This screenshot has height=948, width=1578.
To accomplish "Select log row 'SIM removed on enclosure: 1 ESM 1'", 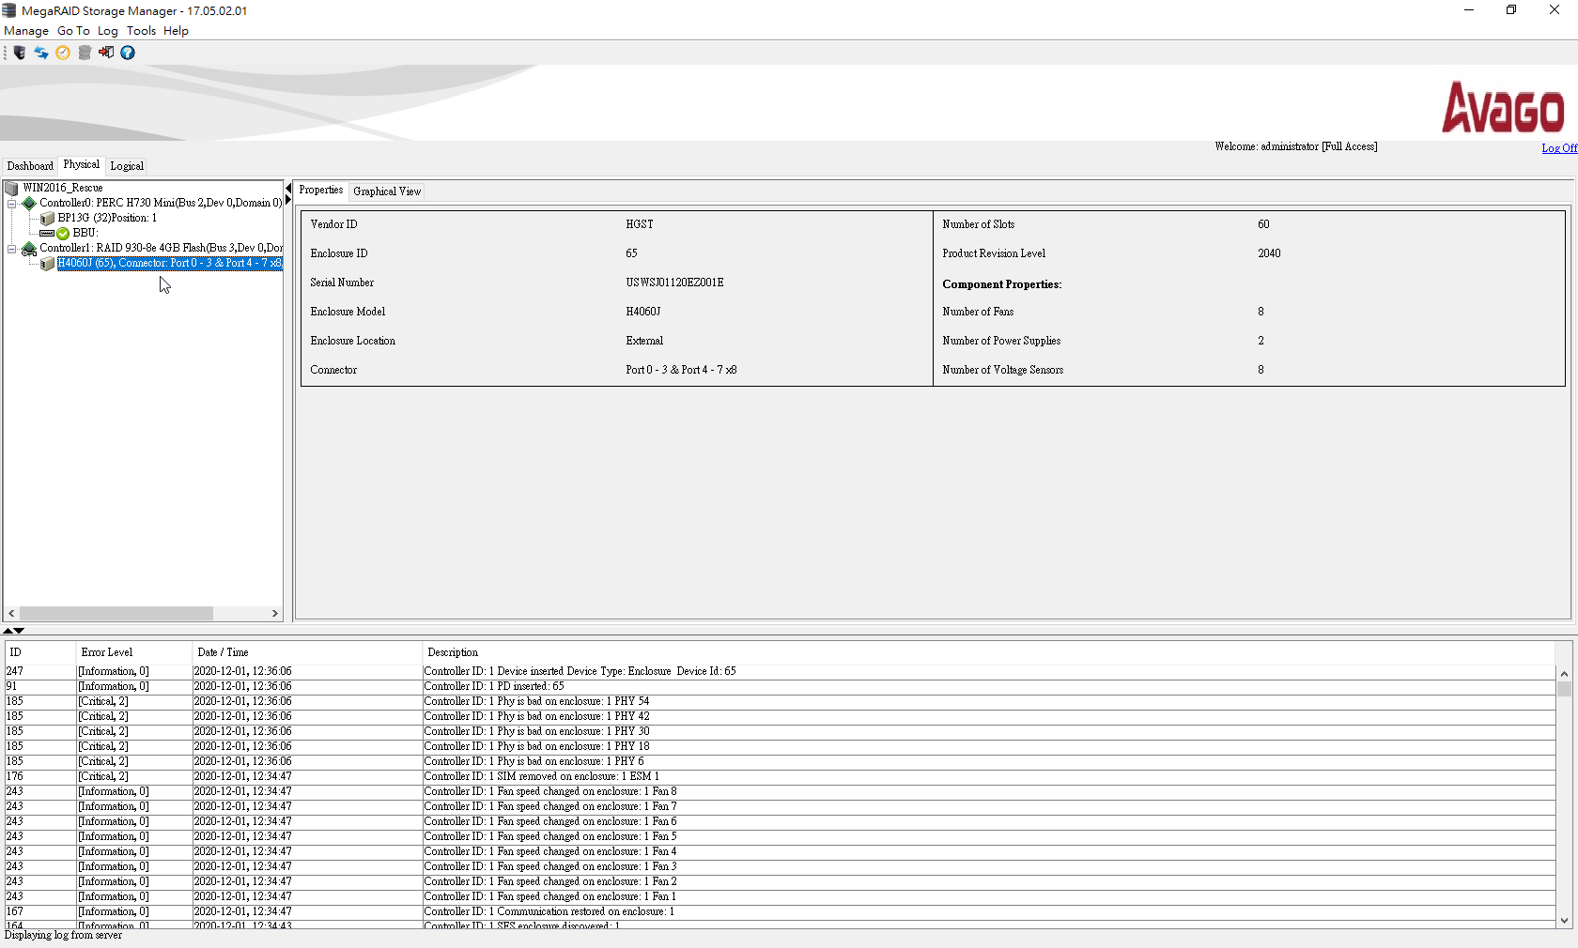I will click(780, 776).
